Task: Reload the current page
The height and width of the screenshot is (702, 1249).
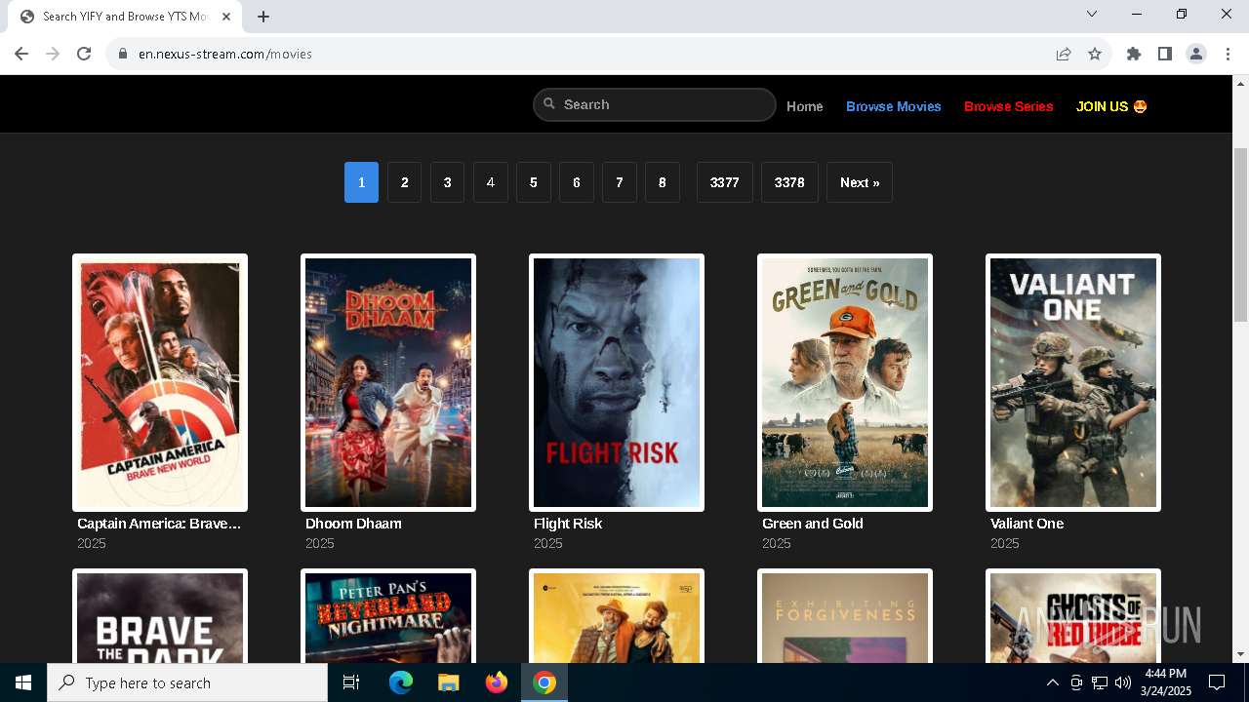Action: (x=84, y=54)
